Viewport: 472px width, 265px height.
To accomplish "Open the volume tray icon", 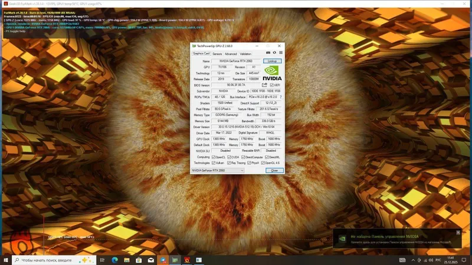I will [x=431, y=260].
